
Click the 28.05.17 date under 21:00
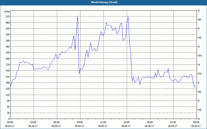point(173,126)
